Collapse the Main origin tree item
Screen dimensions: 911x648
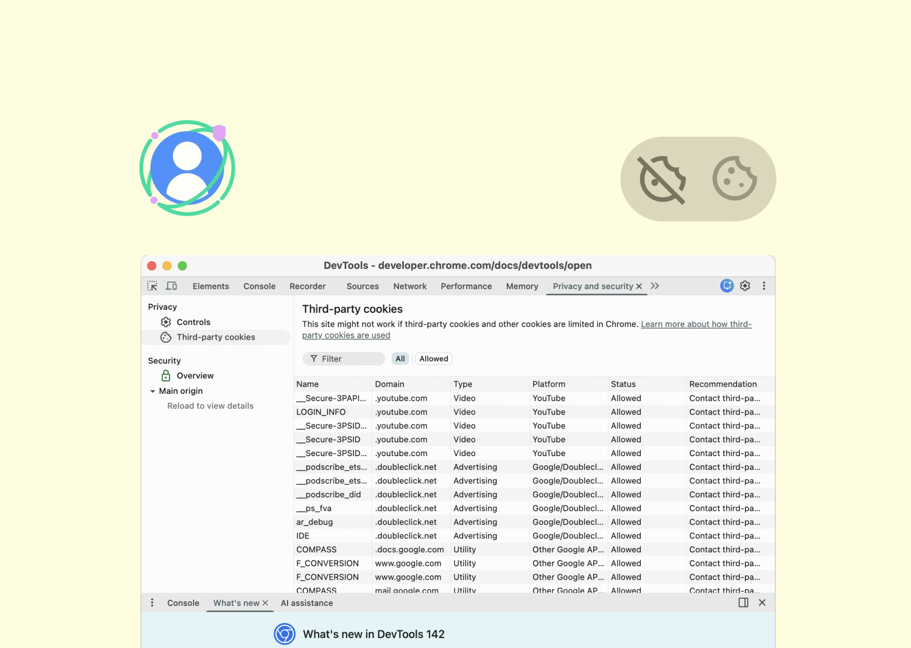(x=152, y=391)
